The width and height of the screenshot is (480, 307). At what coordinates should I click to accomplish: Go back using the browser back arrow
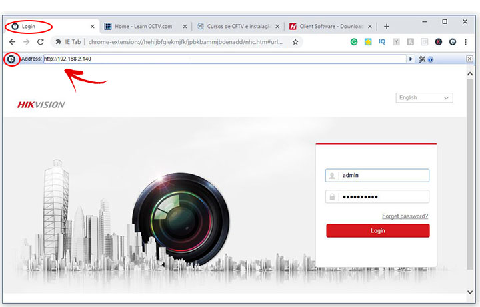pyautogui.click(x=12, y=41)
